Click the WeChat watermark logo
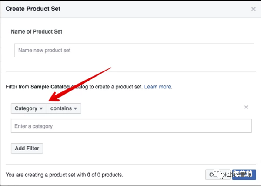 [219, 175]
